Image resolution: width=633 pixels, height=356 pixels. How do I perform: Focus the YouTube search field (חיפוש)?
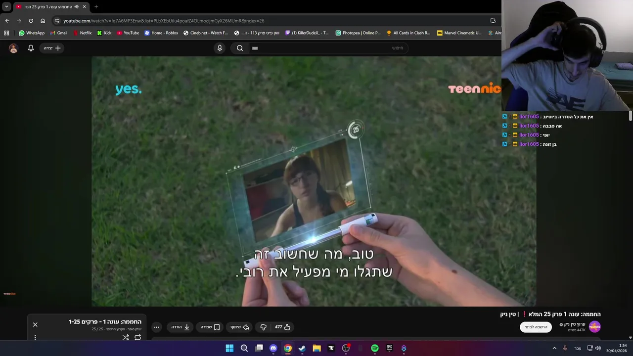tap(329, 48)
